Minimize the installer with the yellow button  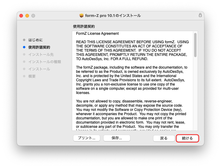(27, 16)
